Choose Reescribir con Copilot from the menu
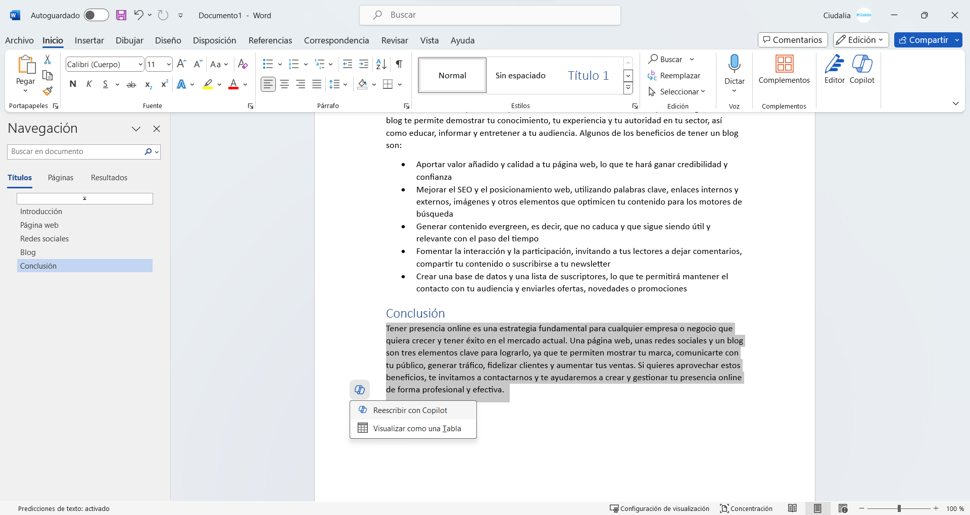 point(409,410)
